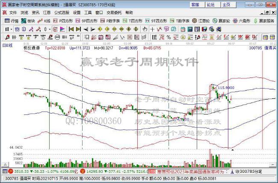Open the P数字表 tool

pyautogui.click(x=110, y=21)
